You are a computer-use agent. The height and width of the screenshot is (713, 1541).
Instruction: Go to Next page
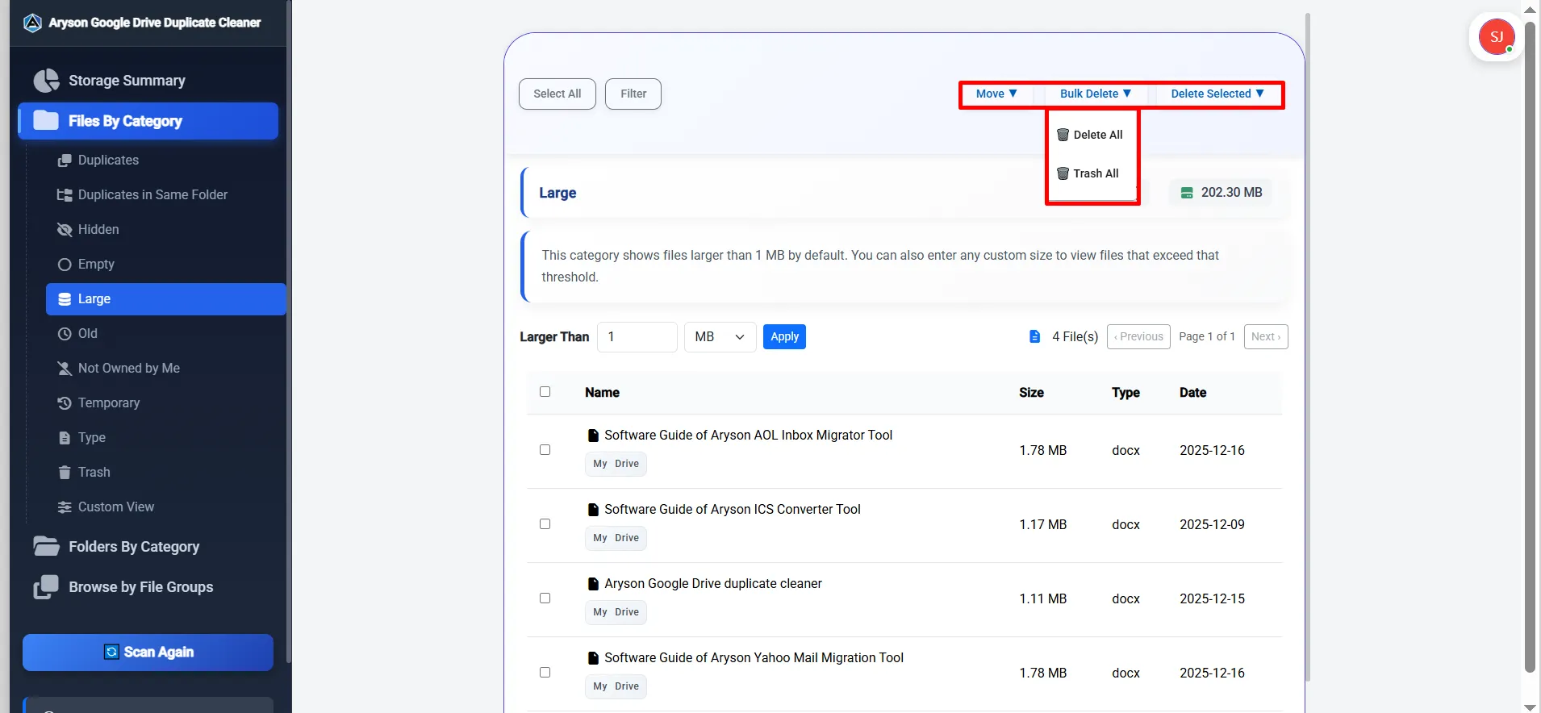coord(1266,336)
